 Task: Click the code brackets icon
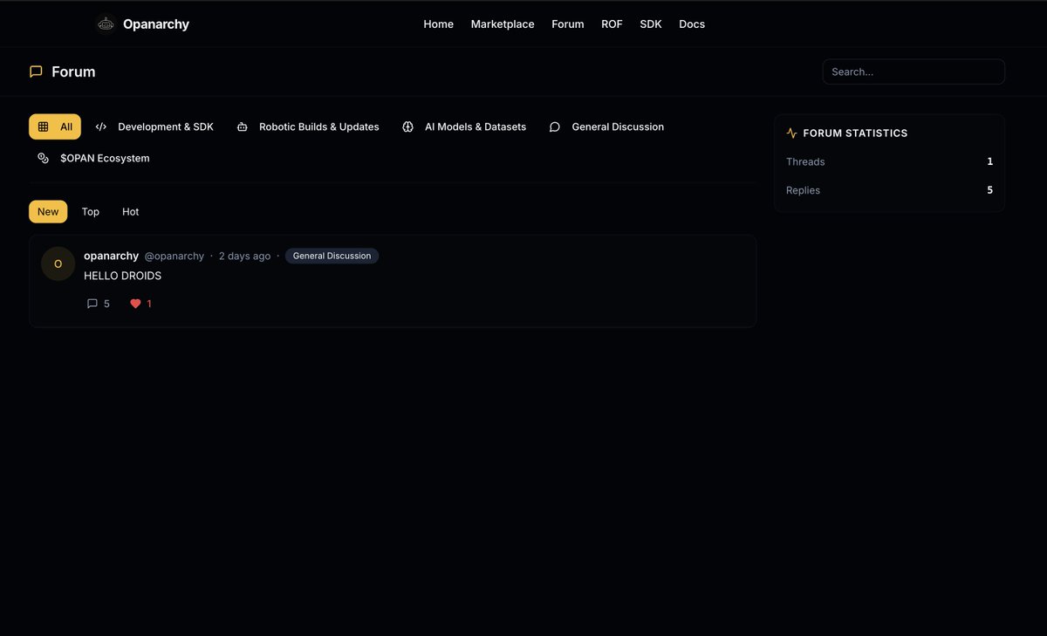click(101, 127)
